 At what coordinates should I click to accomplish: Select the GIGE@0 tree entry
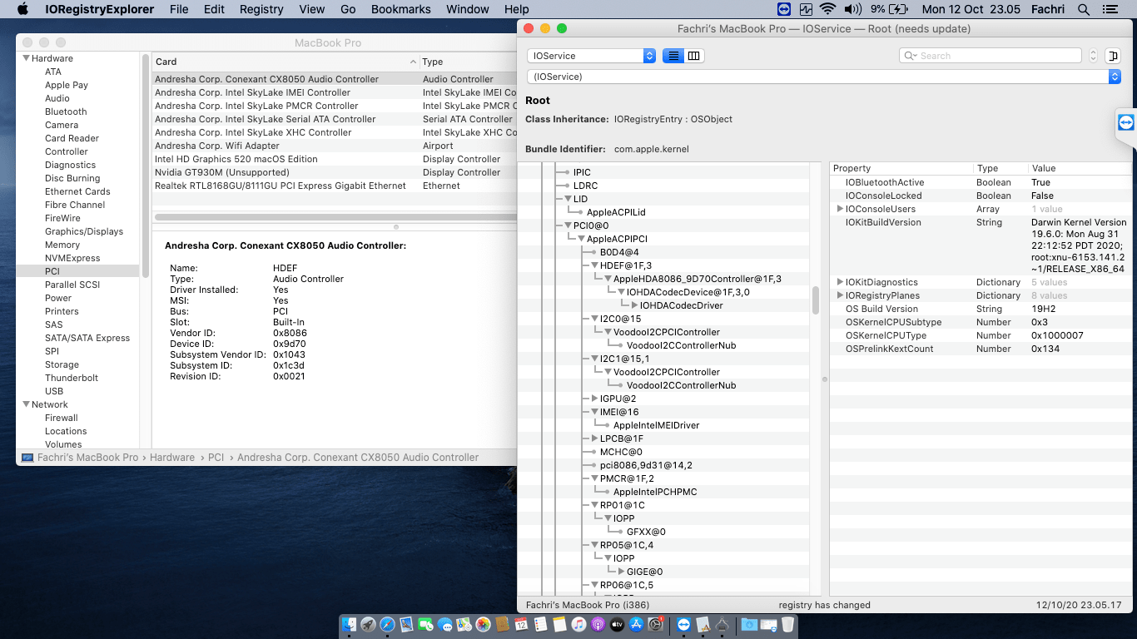(x=645, y=572)
